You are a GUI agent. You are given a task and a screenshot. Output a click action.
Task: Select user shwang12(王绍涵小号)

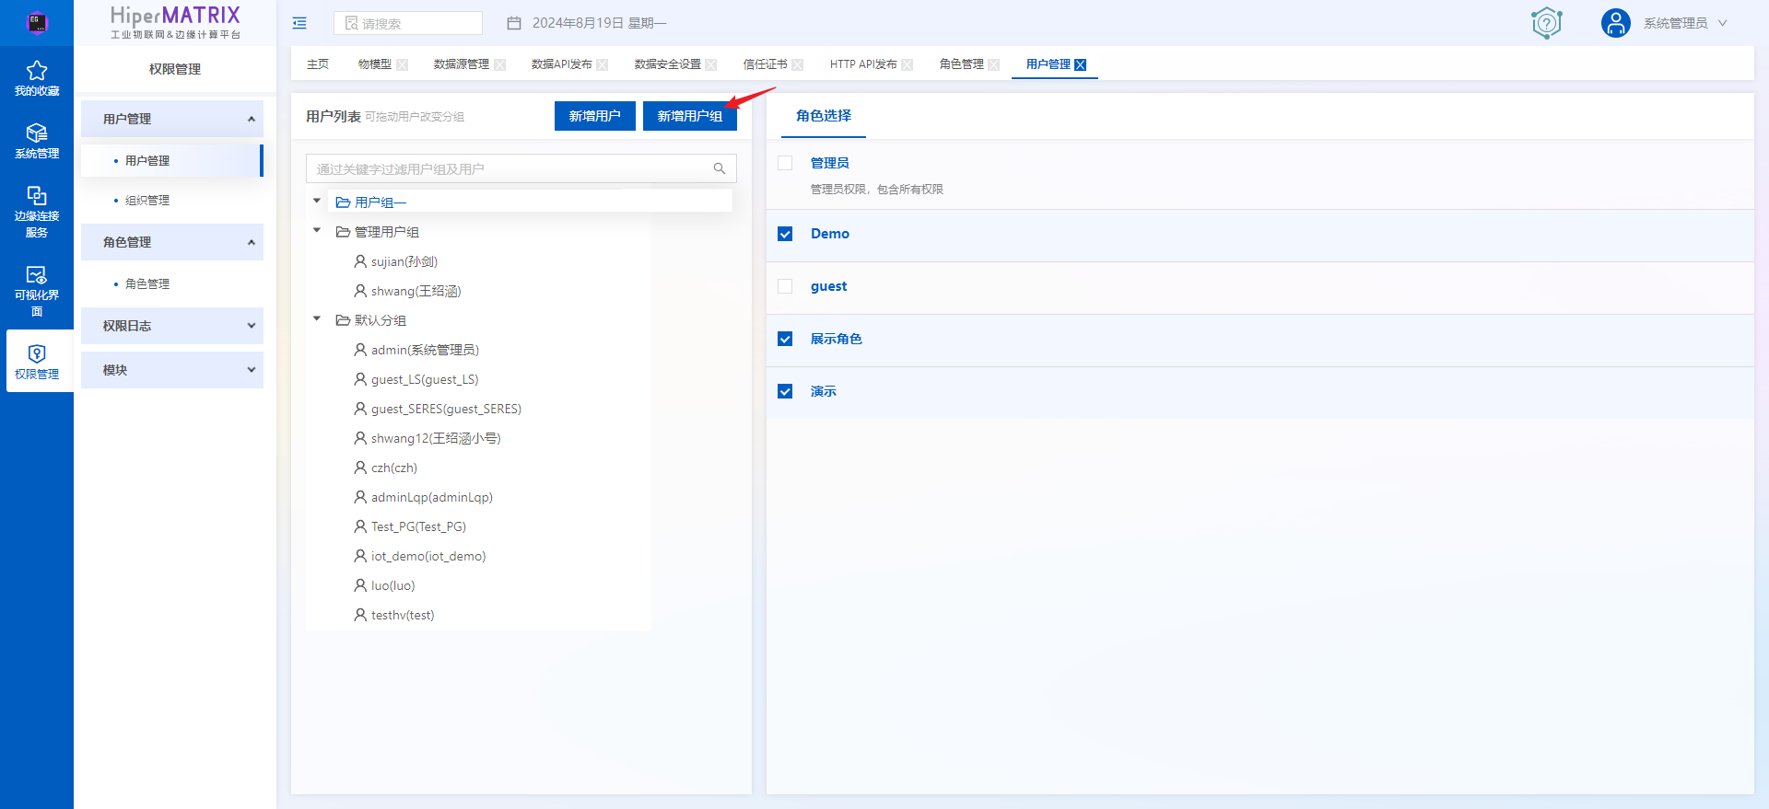pos(436,438)
